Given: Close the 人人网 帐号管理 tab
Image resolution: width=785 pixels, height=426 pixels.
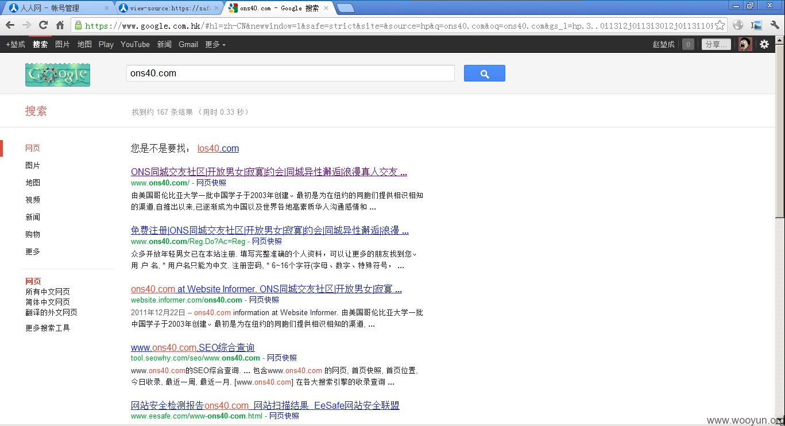Looking at the screenshot, I should coord(106,9).
